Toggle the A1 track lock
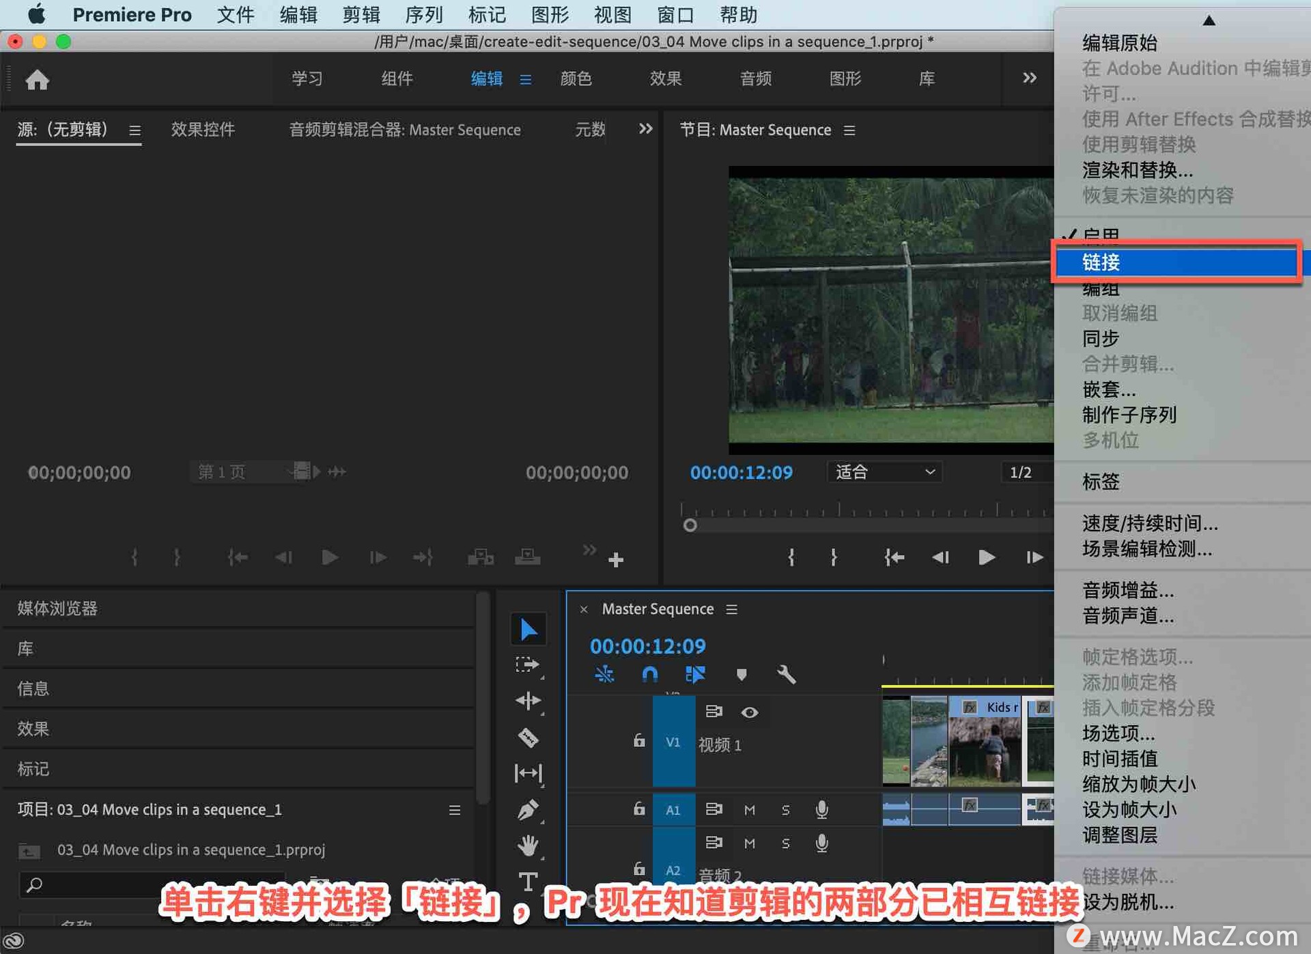Screen dimensions: 1311x954 [x=638, y=809]
